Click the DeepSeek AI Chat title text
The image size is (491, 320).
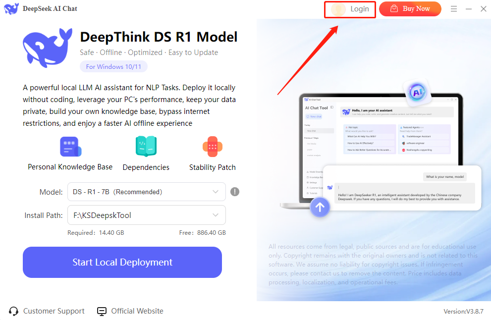pyautogui.click(x=50, y=9)
